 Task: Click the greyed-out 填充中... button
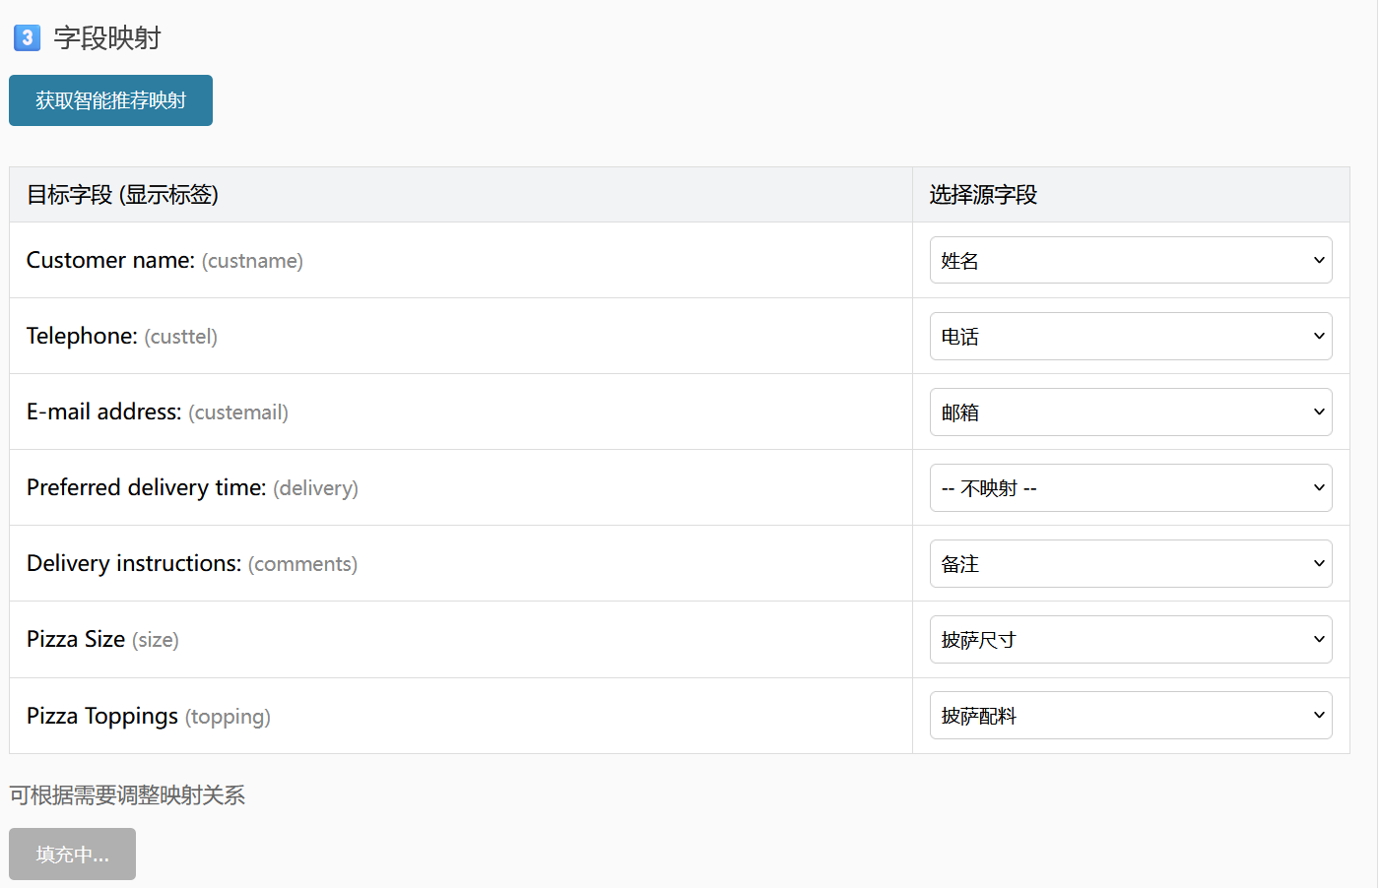[72, 854]
